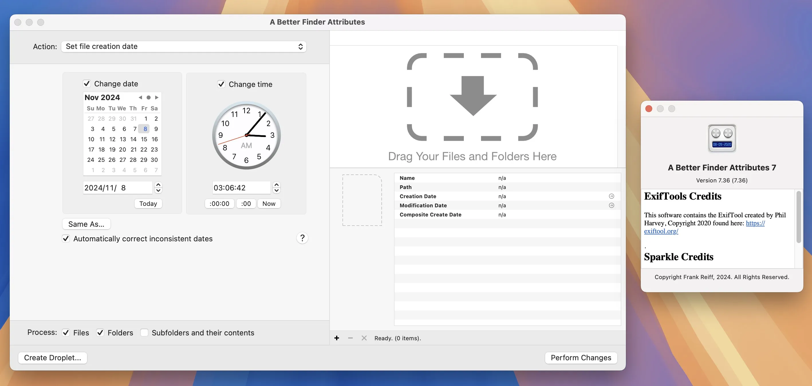
Task: Select November 24 in calendar
Action: coord(90,160)
